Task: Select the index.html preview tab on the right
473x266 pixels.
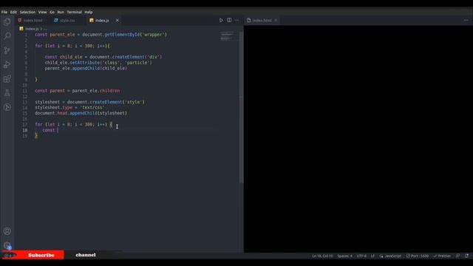Action: [x=262, y=20]
